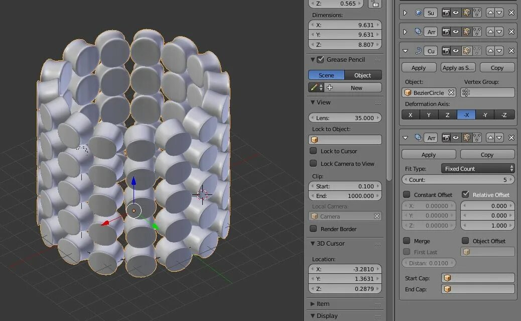Screen dimensions: 521x321
Task: Remove the Curve modifier with X
Action: pos(511,51)
